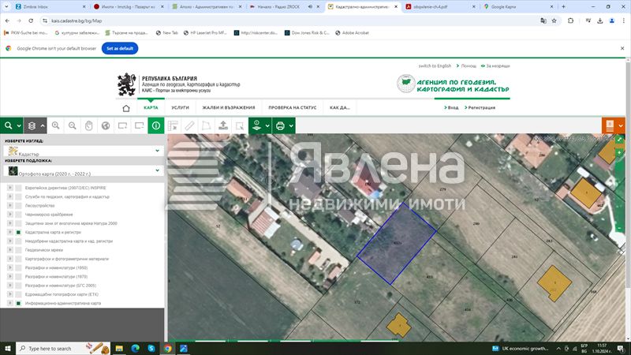
Task: Choose the rectangle selection tool
Action: 240,126
